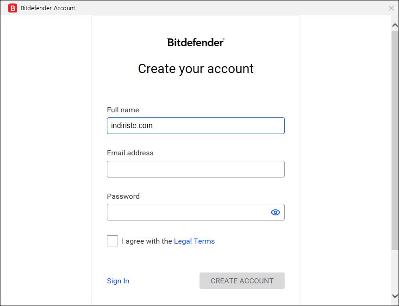
Task: Click the 'Full name' label
Action: pyautogui.click(x=123, y=110)
